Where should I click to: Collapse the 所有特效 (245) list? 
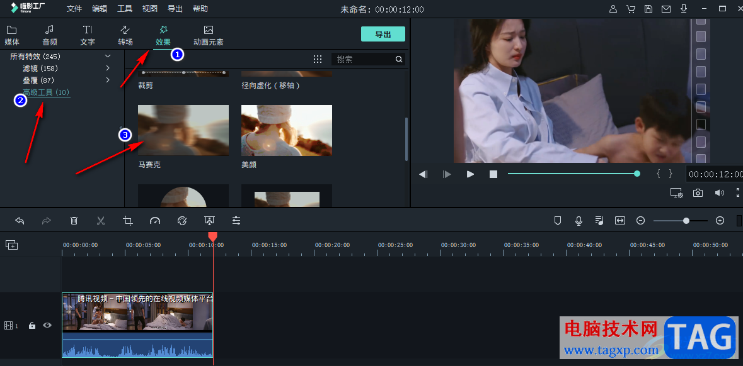108,57
